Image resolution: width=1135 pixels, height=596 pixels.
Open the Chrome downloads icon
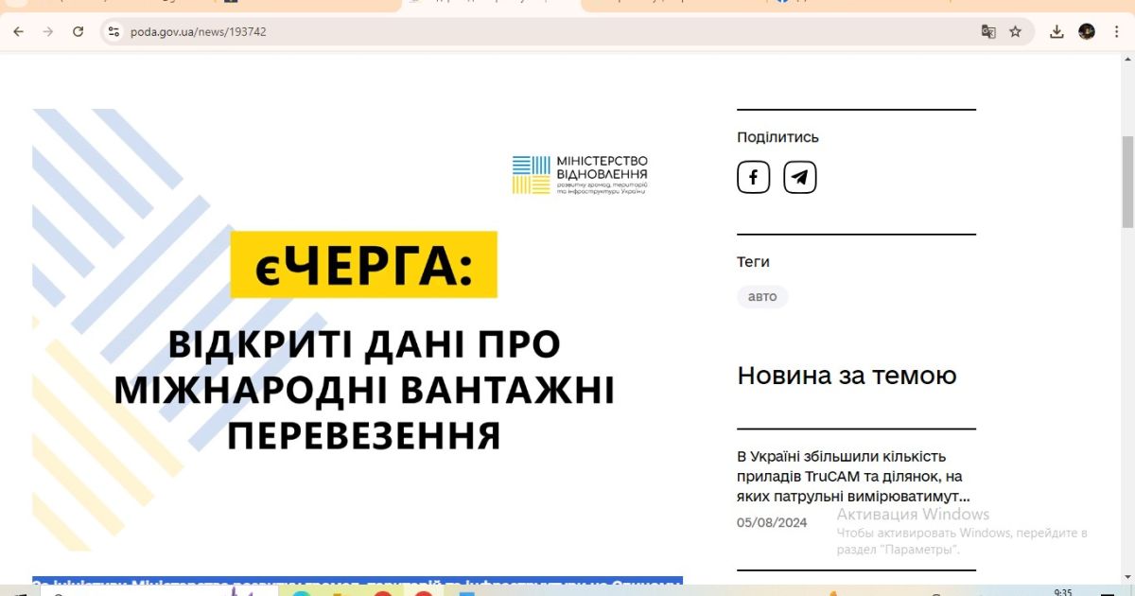pos(1057,31)
